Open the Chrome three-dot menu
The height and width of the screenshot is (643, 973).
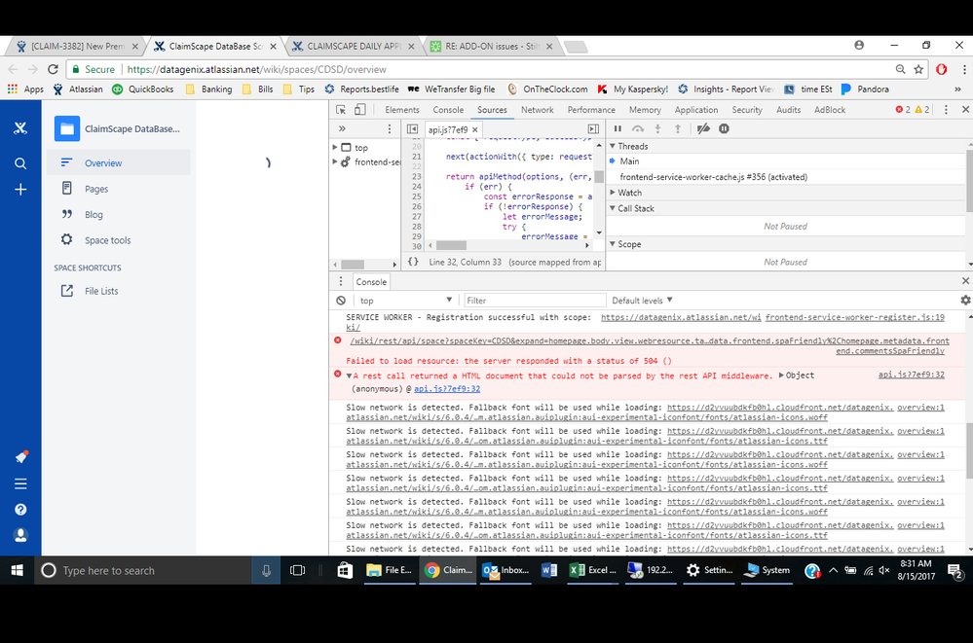tap(964, 69)
